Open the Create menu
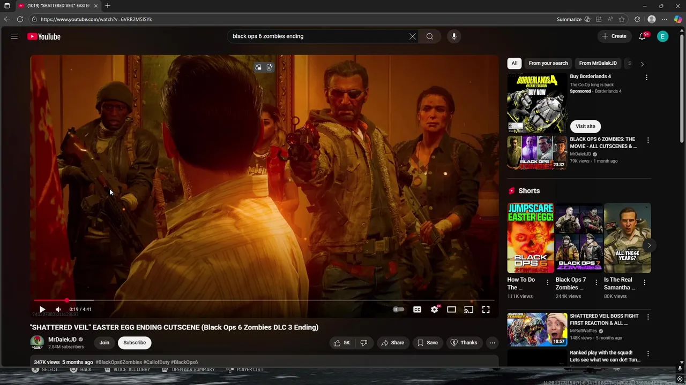 [614, 36]
